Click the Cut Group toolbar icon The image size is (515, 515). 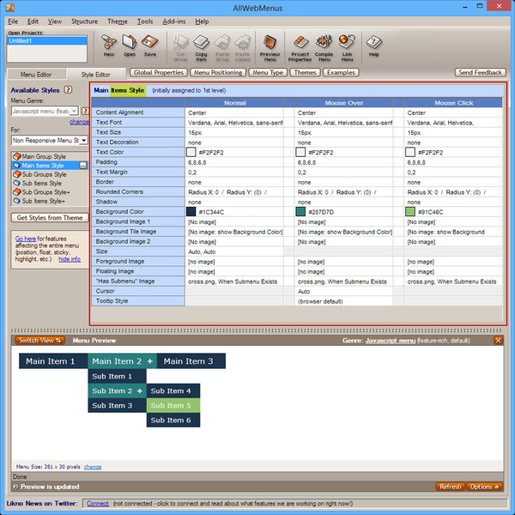point(180,48)
